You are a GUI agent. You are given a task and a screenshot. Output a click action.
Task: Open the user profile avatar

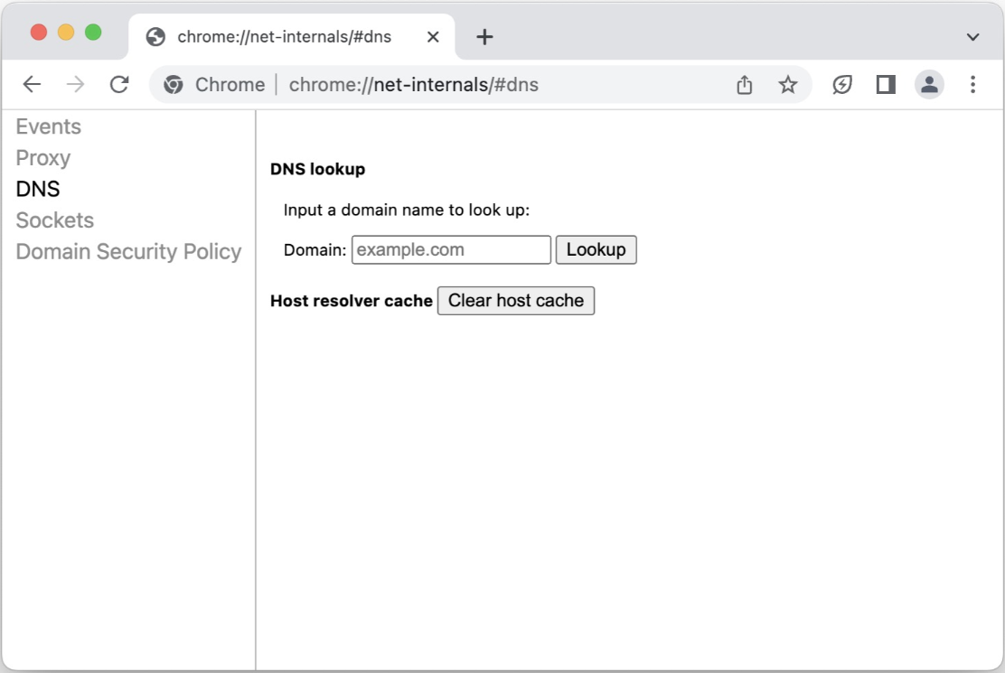click(929, 85)
